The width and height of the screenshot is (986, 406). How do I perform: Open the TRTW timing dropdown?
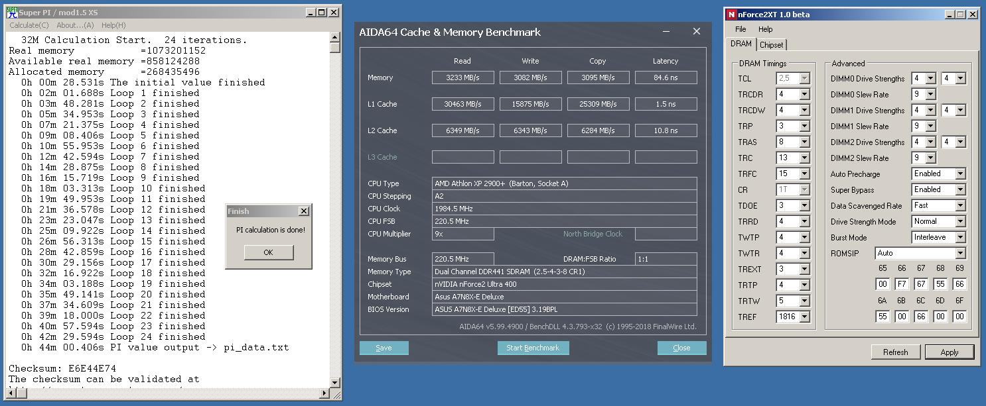[804, 301]
